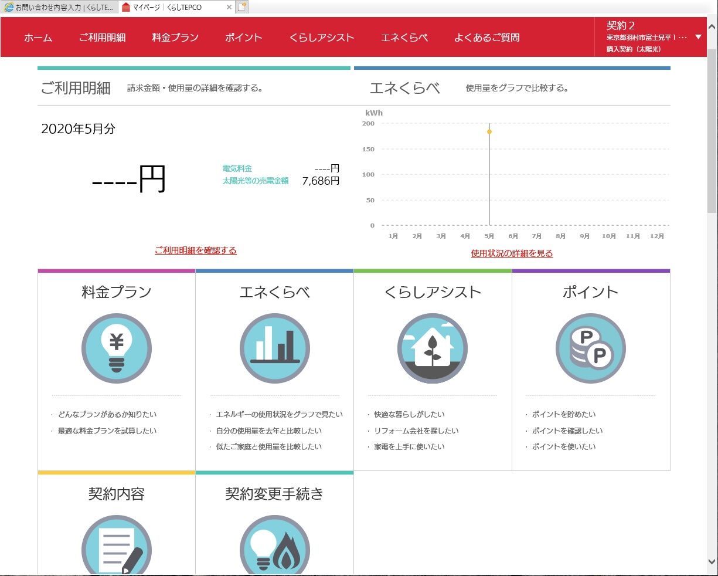The width and height of the screenshot is (718, 576).
Task: Select ポイントを貯めたい
Action: [564, 414]
